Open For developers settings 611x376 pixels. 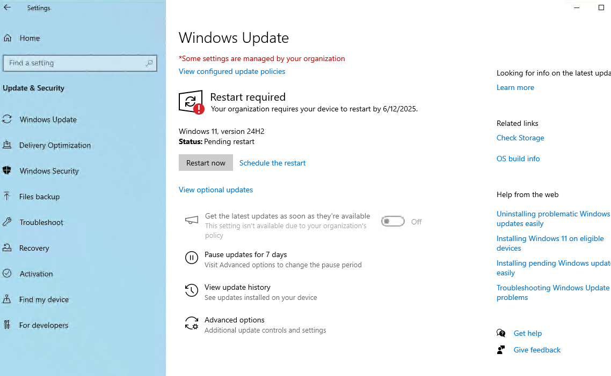(43, 325)
